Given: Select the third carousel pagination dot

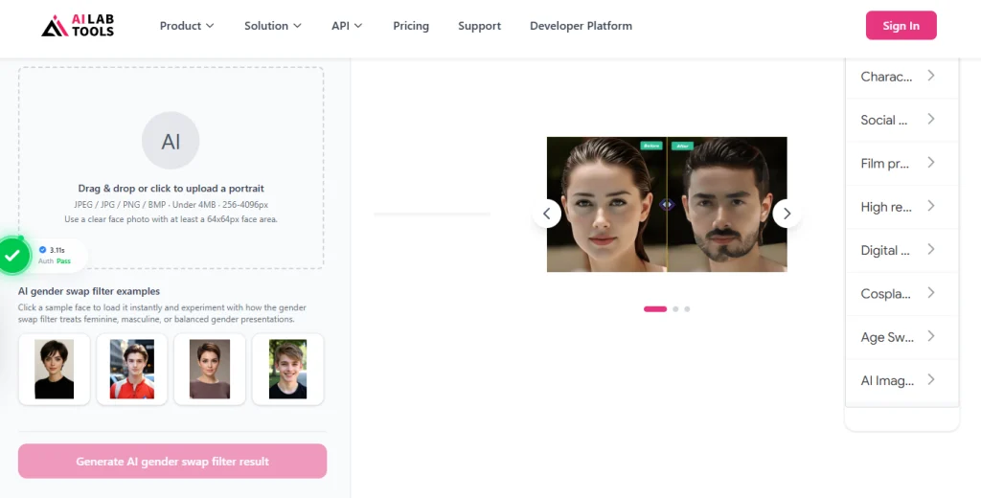Looking at the screenshot, I should (687, 309).
